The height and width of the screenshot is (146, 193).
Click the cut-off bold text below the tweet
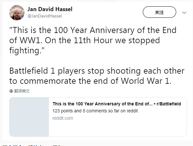[31, 145]
